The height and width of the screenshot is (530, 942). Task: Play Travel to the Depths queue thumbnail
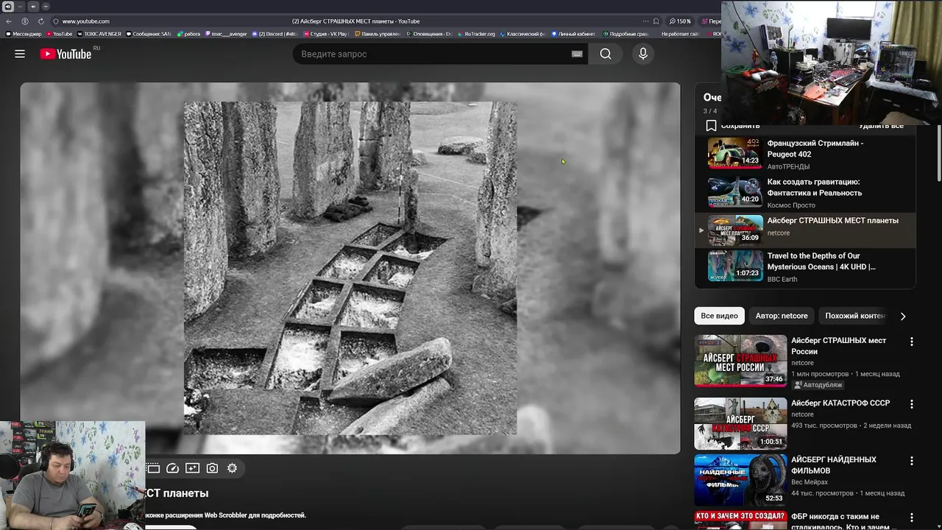[734, 266]
